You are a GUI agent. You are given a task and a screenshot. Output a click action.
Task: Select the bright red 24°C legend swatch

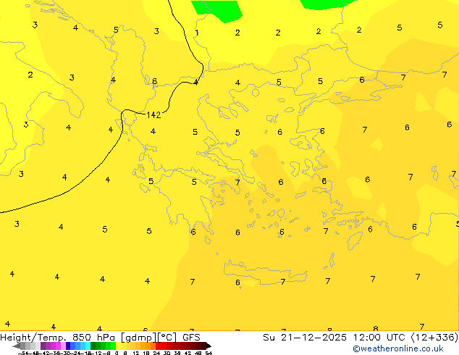pos(158,346)
